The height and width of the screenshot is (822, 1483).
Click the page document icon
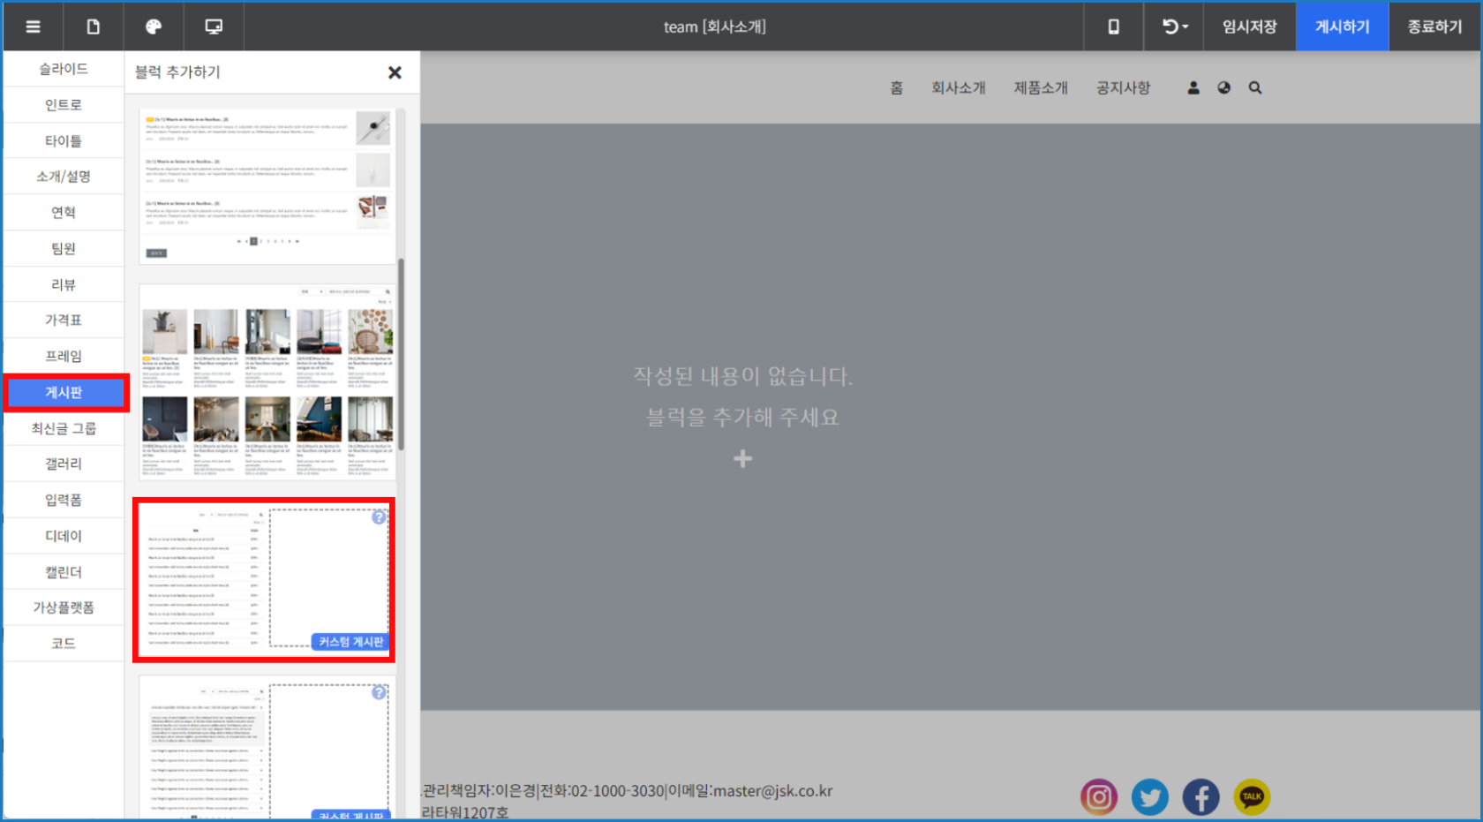[93, 26]
